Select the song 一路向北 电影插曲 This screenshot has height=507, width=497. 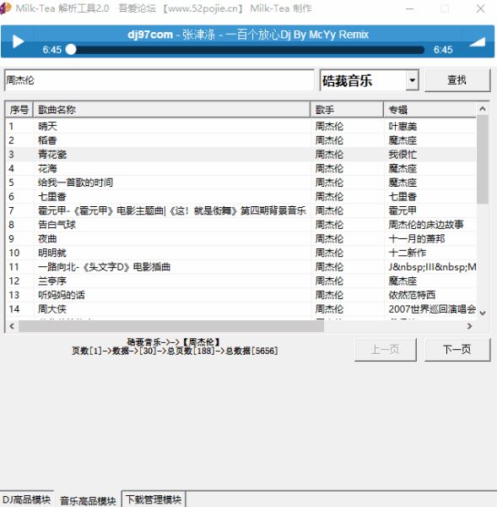pyautogui.click(x=104, y=267)
